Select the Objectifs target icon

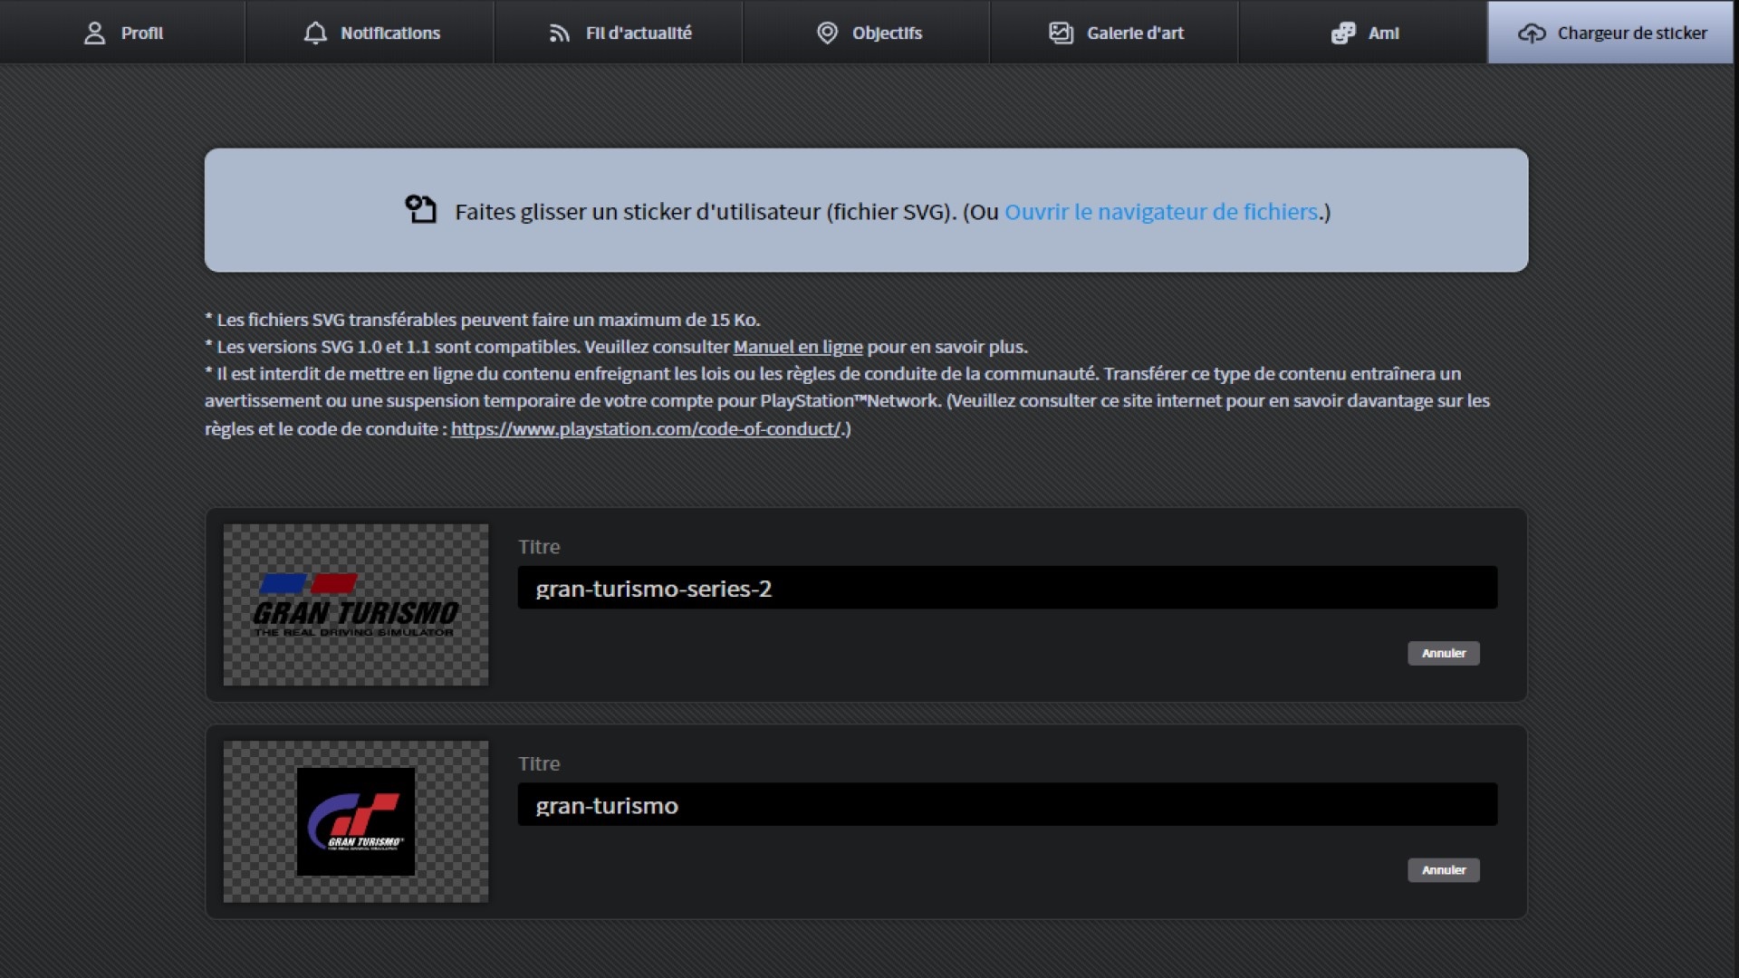click(827, 33)
